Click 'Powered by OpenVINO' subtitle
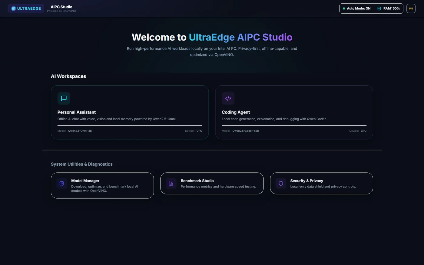The width and height of the screenshot is (424, 265). point(61,11)
